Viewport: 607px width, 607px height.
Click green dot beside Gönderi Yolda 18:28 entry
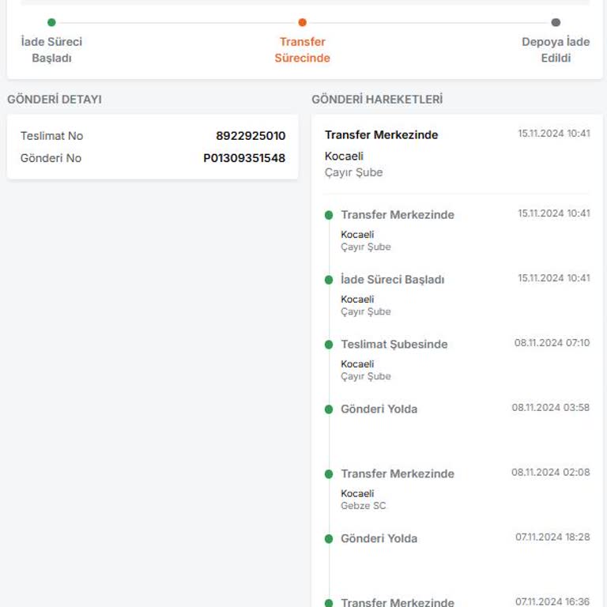(329, 539)
